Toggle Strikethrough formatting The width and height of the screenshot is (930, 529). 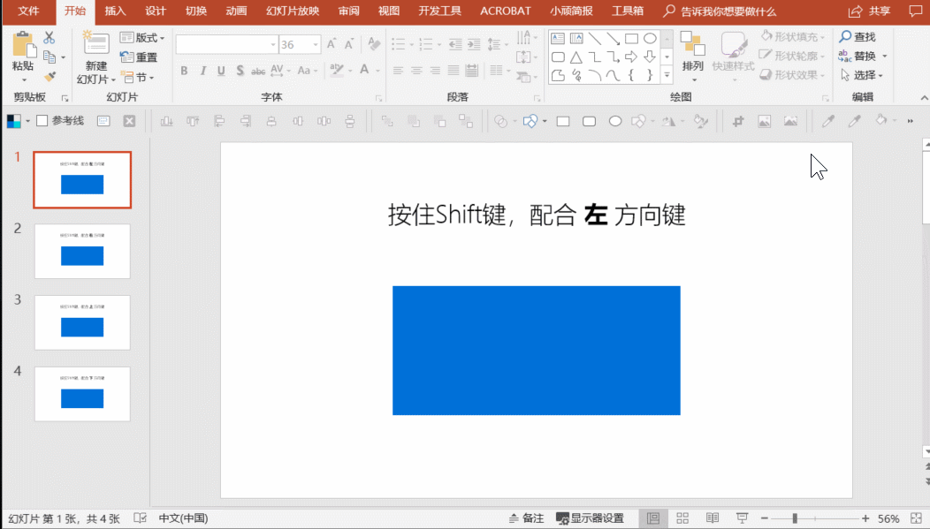[258, 71]
